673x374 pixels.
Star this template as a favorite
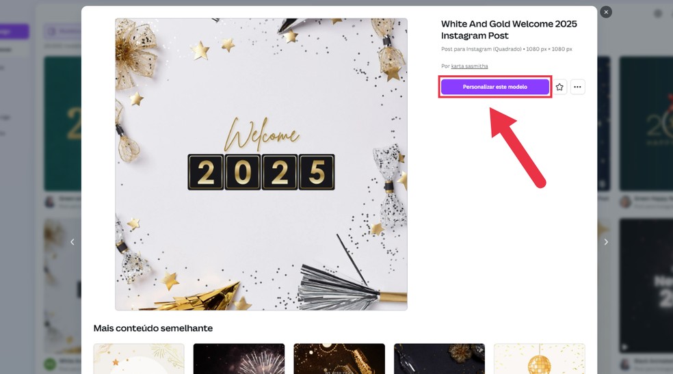(x=559, y=87)
